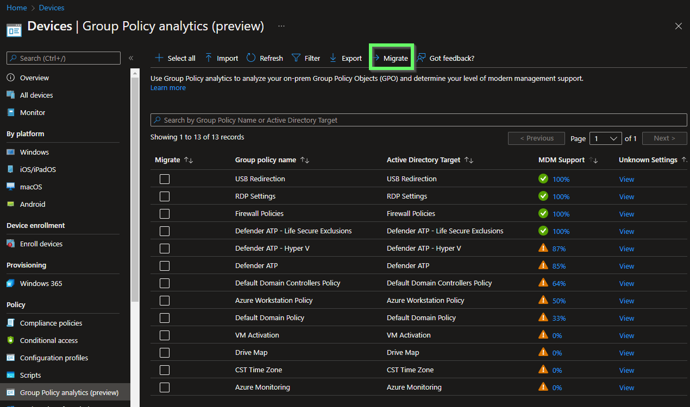Check the Azure Monitoring migrate checkbox
Viewport: 690px width, 407px height.
[165, 387]
